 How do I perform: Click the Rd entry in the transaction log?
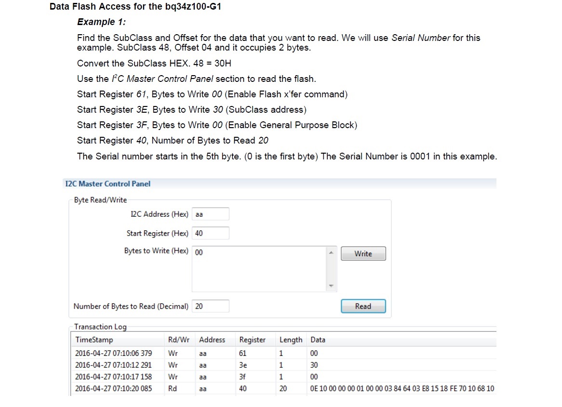click(x=173, y=389)
